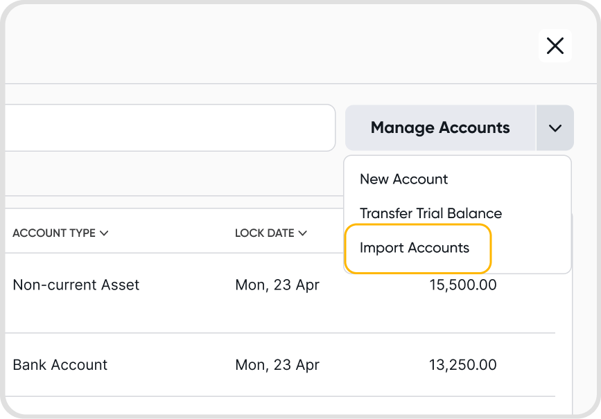
Task: Pick Import Accounts in the dropdown menu
Action: (x=415, y=248)
